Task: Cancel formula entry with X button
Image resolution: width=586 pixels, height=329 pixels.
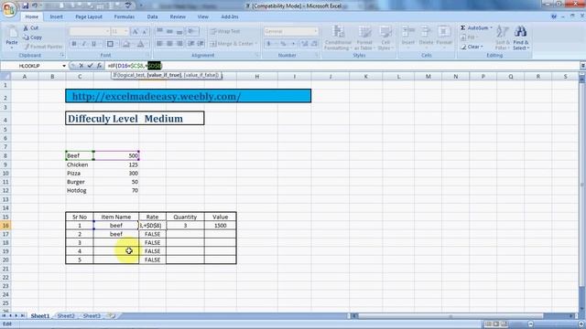Action: pos(81,66)
